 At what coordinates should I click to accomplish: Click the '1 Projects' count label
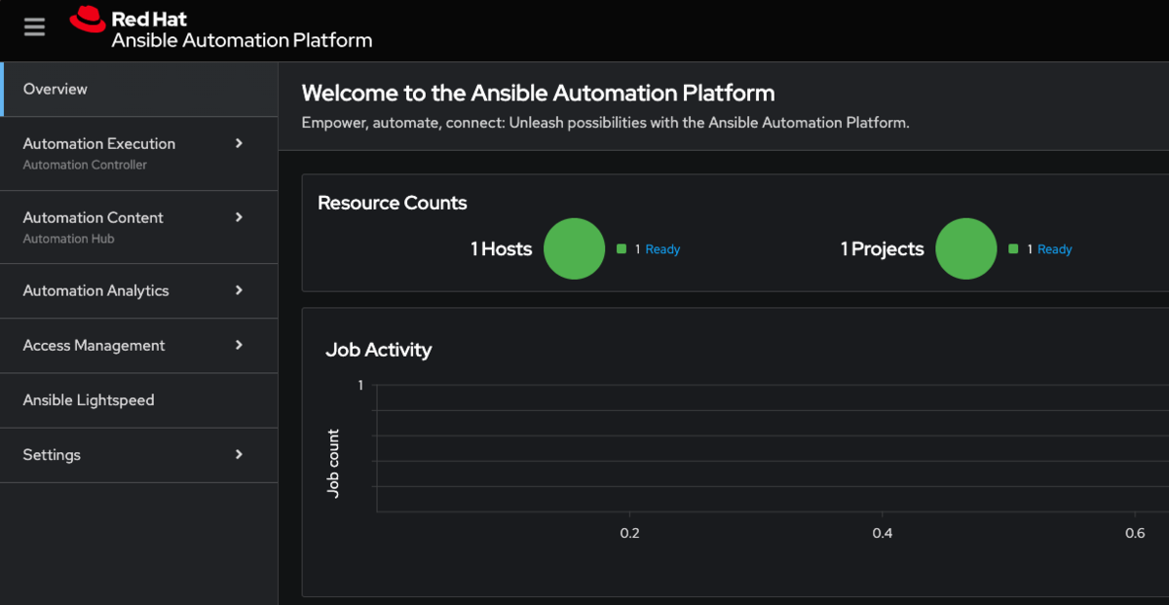882,248
